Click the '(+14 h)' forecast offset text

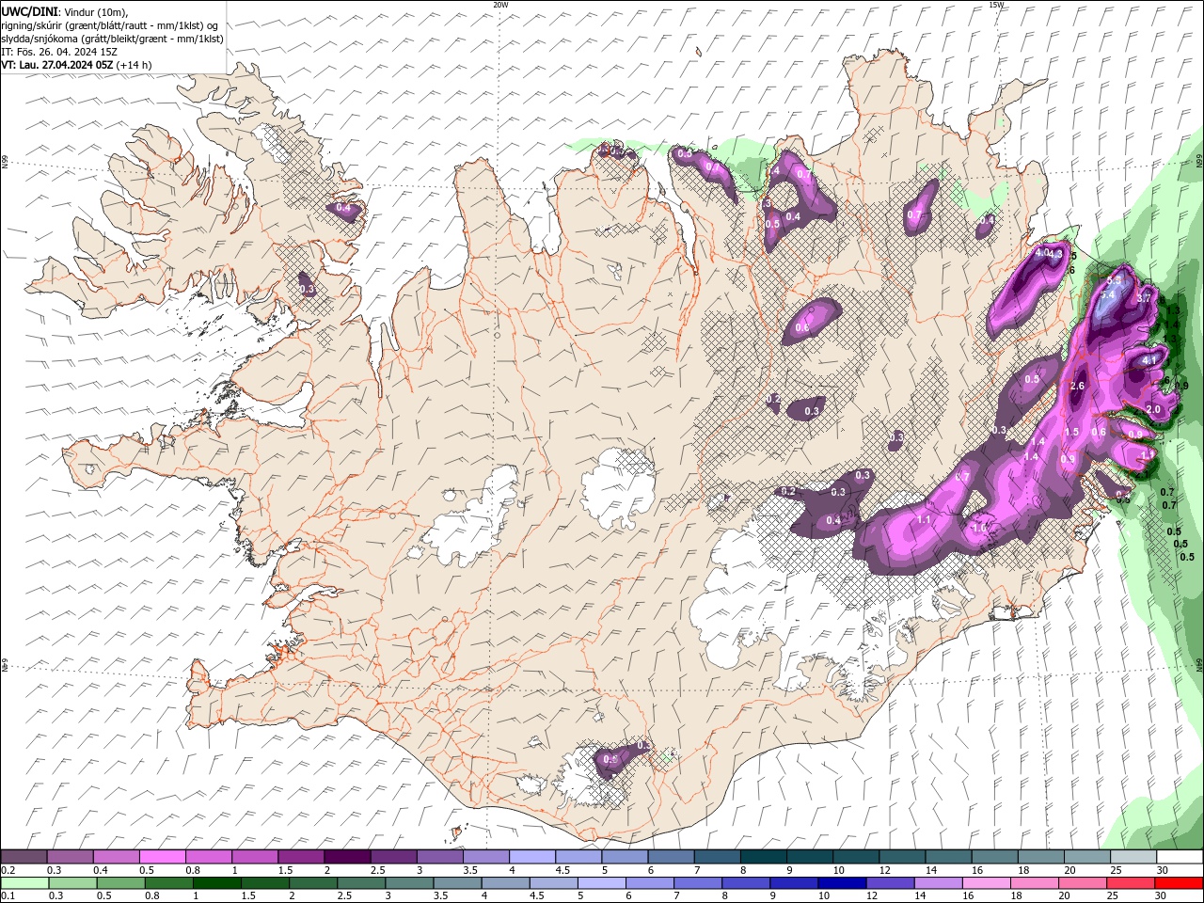(134, 64)
